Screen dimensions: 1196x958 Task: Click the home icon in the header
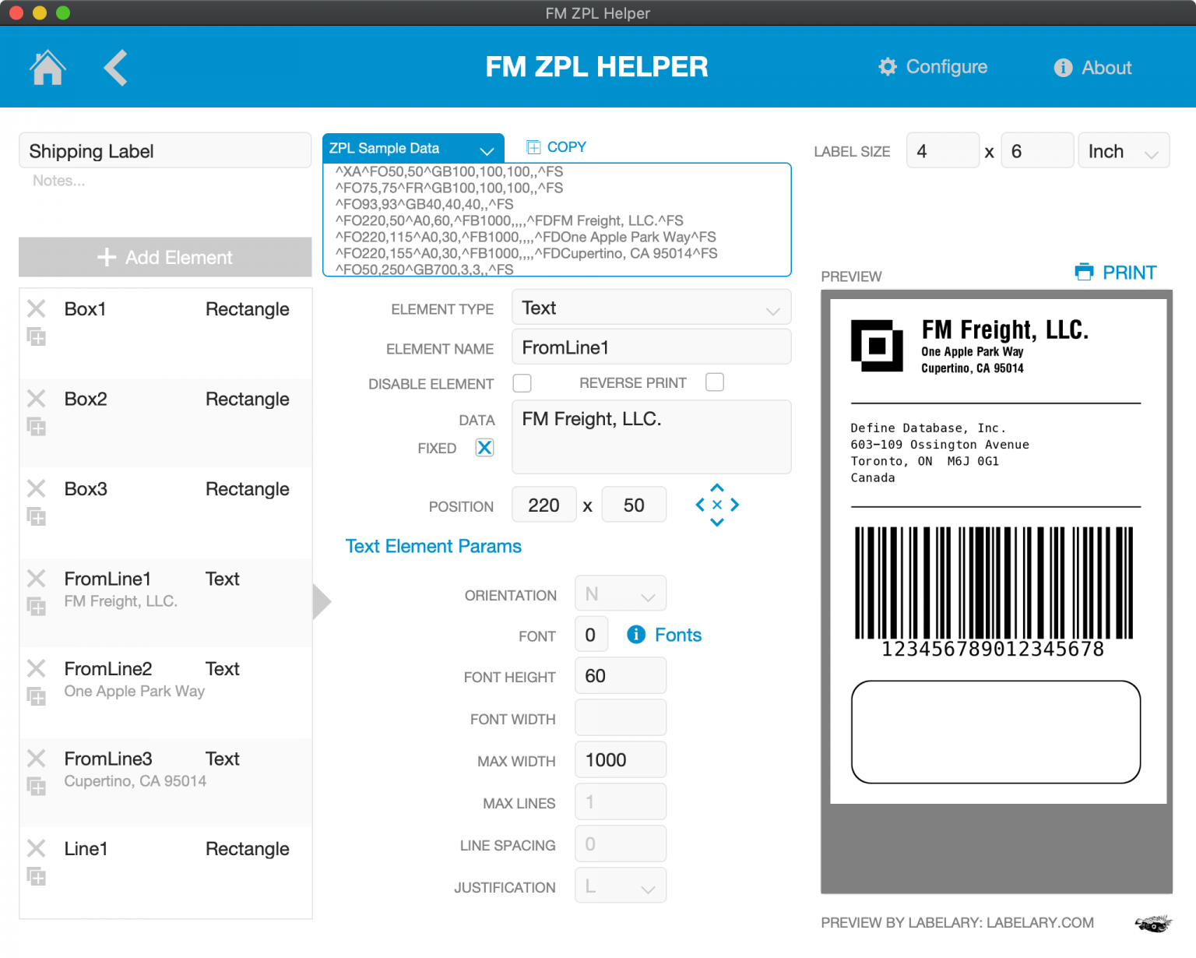[47, 67]
